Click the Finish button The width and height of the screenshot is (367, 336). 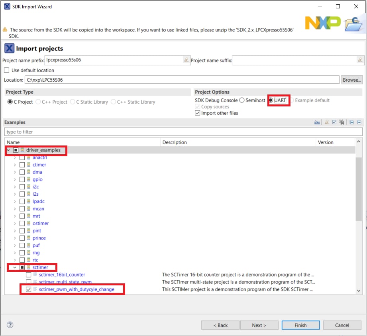point(300,325)
